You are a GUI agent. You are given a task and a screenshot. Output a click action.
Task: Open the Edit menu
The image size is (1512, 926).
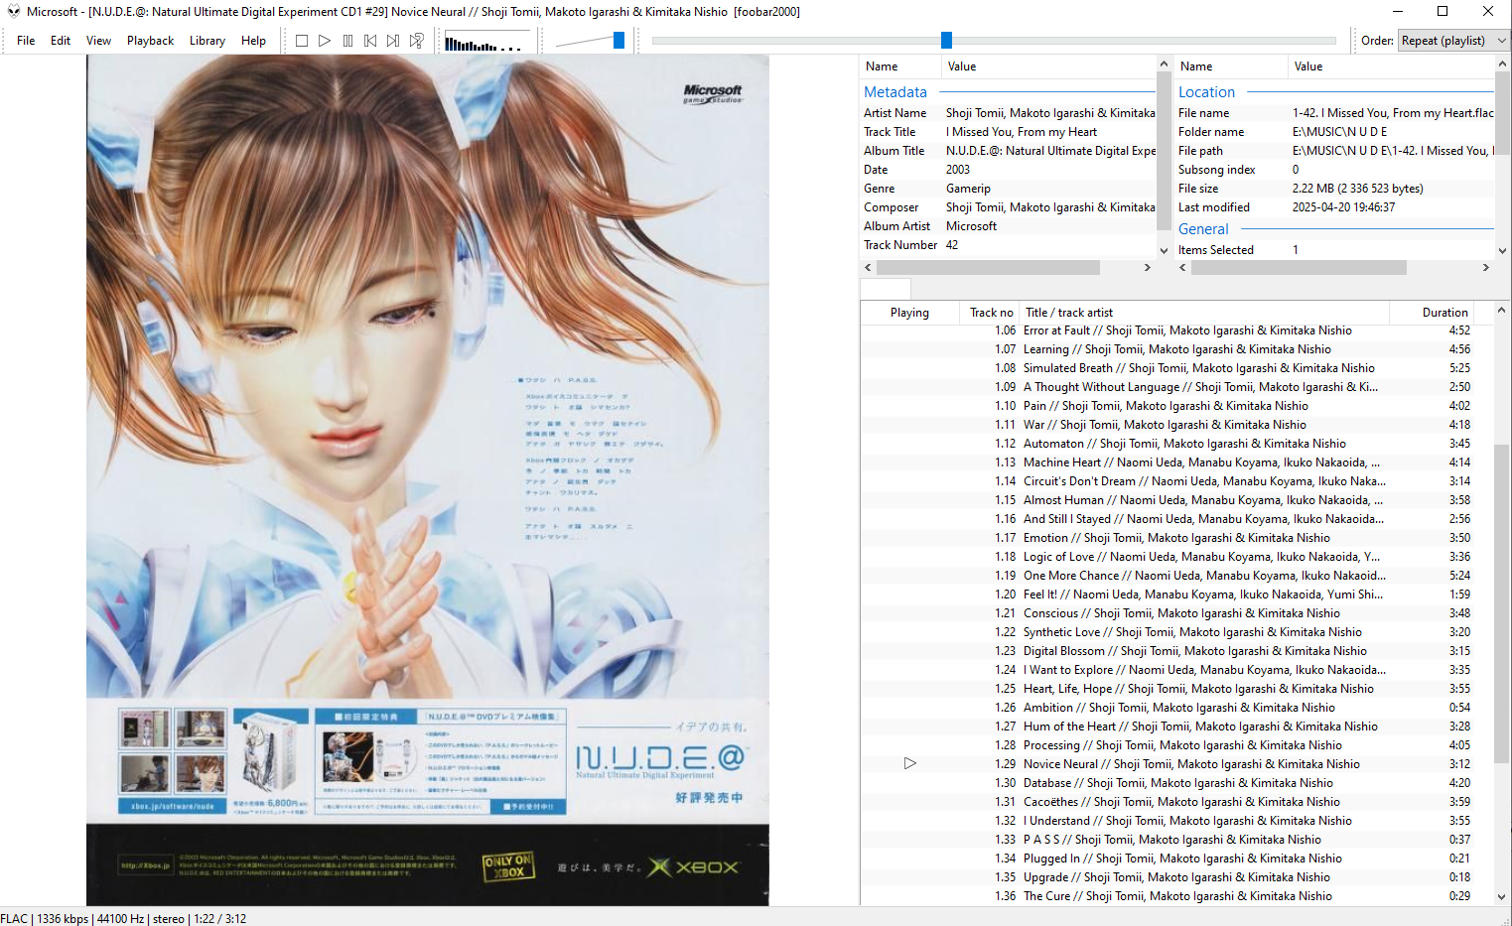click(x=61, y=41)
